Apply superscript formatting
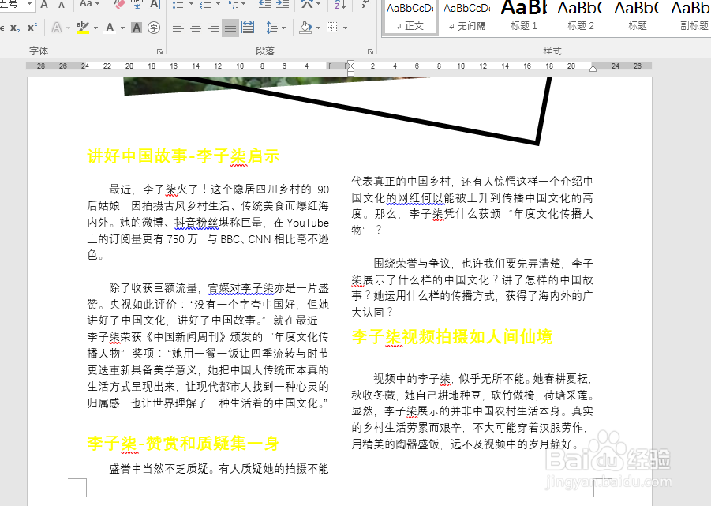The image size is (711, 506). point(31,26)
